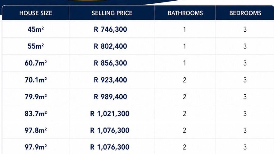Image resolution: width=274 pixels, height=154 pixels.
Task: Click bedrooms value in the 45m² row
Action: click(x=245, y=29)
